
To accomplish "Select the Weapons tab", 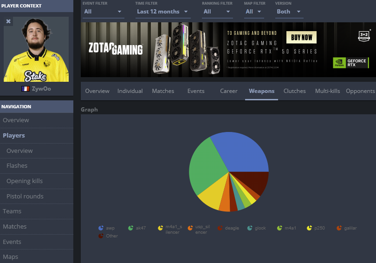I will pyautogui.click(x=262, y=91).
